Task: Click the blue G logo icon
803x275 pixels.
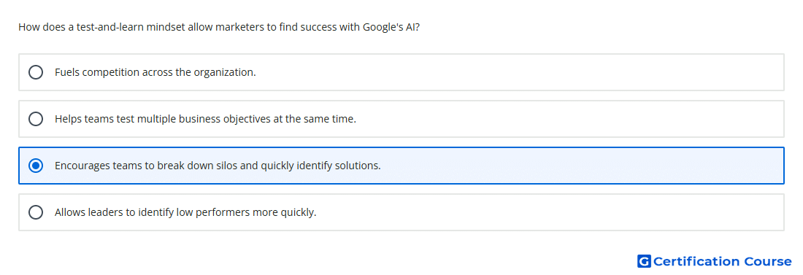Action: click(x=644, y=262)
